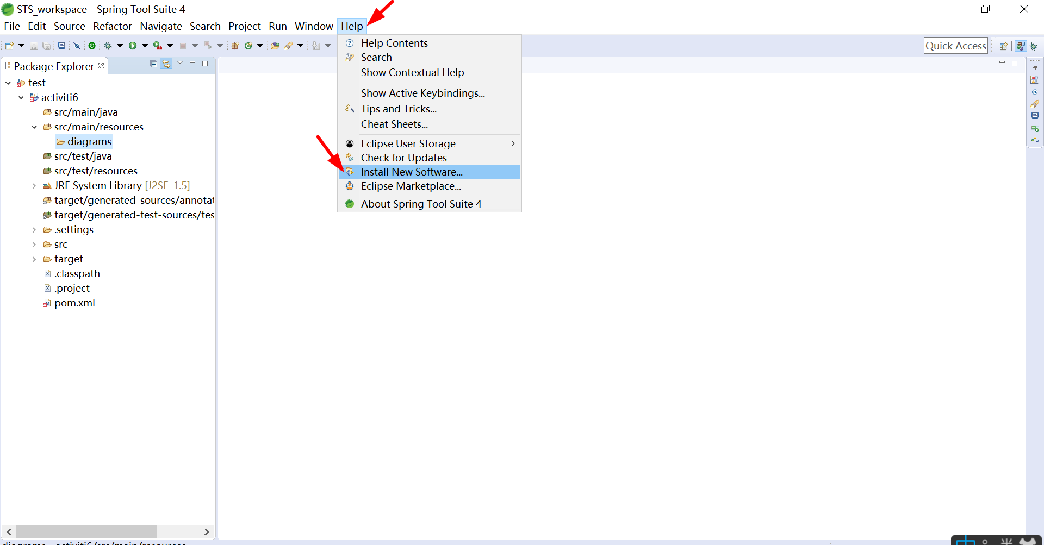Image resolution: width=1044 pixels, height=545 pixels.
Task: Open the Console monitor icon in the right trim bar
Action: pos(1035,116)
